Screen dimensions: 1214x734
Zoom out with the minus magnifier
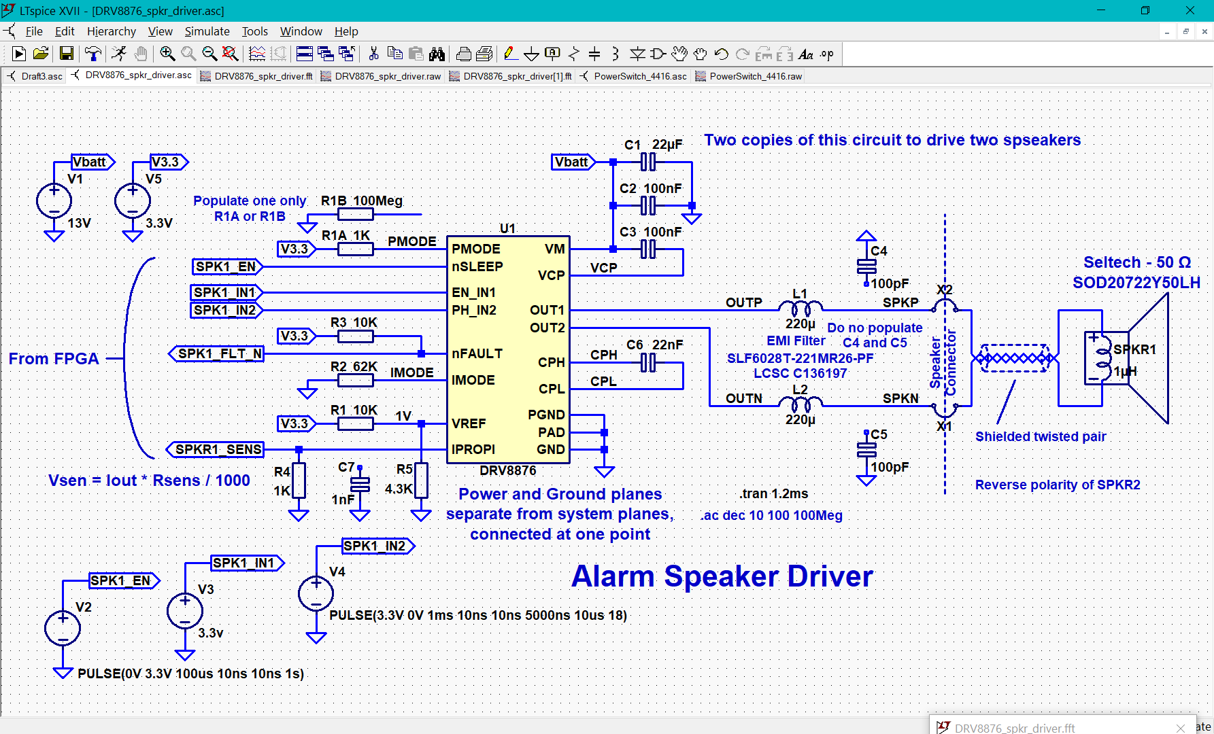tap(209, 54)
